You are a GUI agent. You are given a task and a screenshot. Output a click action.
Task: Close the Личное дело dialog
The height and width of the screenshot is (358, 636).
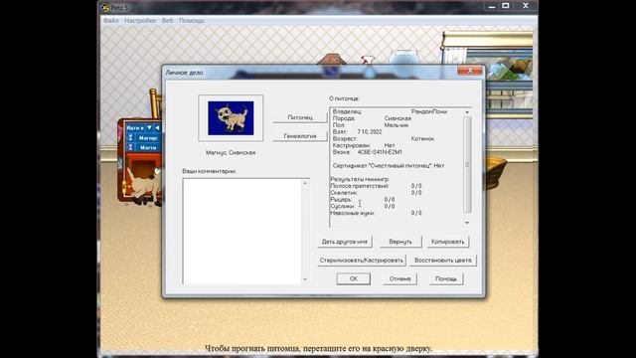tap(470, 71)
